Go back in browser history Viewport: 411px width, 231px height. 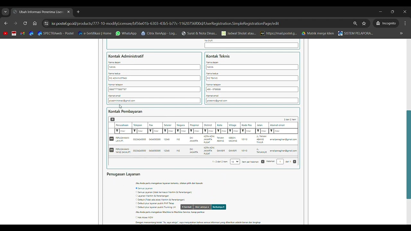6,23
